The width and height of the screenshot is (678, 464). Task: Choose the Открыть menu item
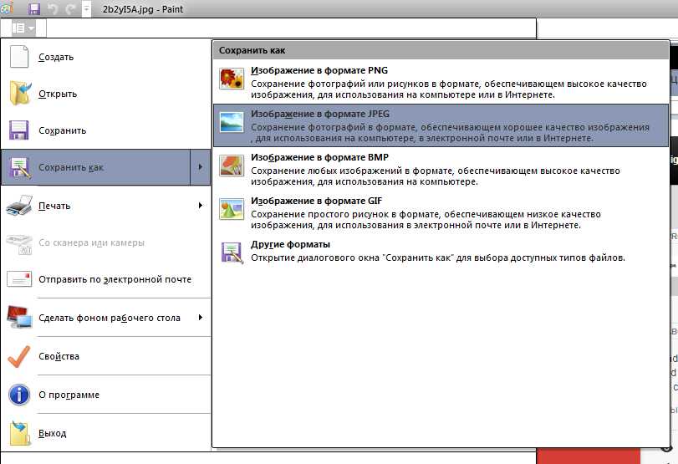(105, 94)
